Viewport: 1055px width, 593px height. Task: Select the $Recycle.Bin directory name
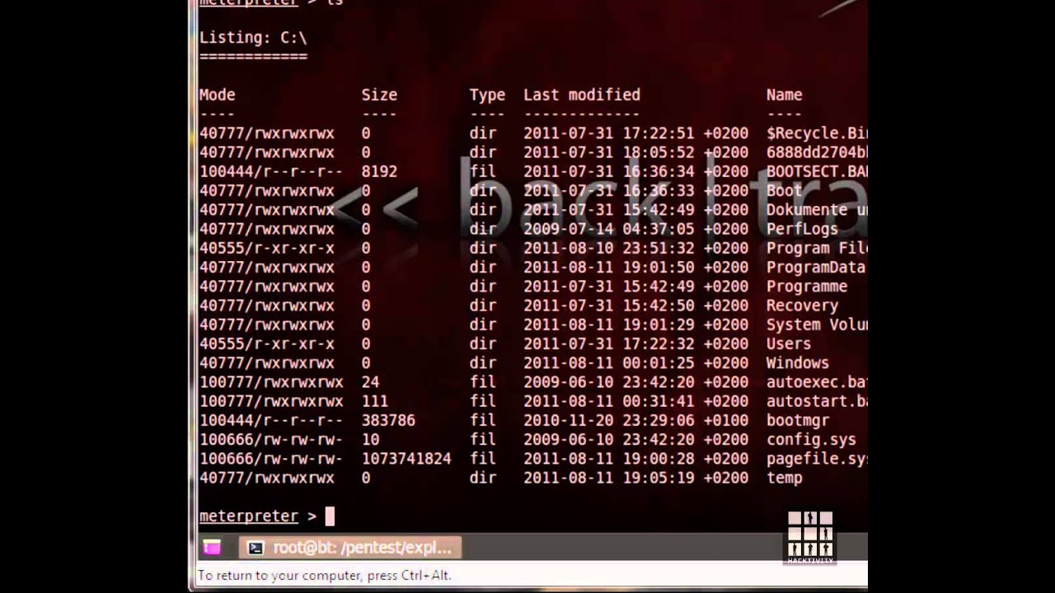[817, 133]
